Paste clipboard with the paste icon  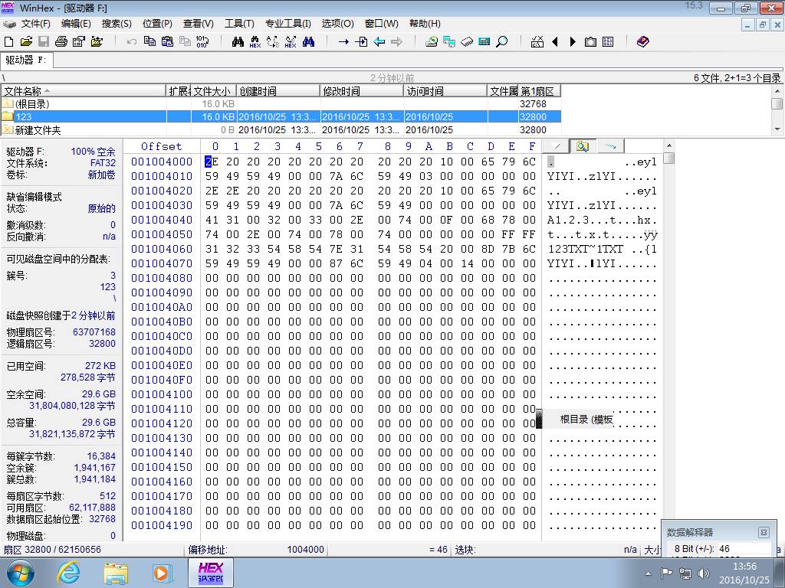pos(167,41)
